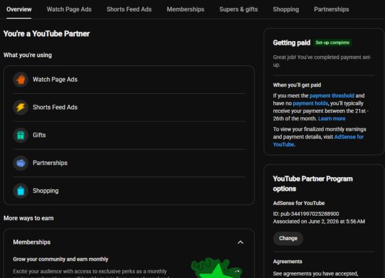Viewport: 385px width, 278px height.
Task: Open the payment threshold link
Action: 332,96
